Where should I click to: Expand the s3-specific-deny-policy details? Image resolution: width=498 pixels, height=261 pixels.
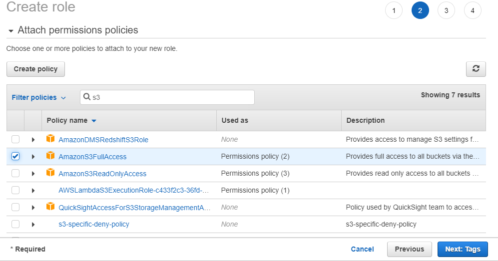33,225
